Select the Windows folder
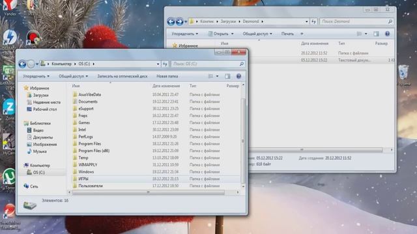Screen dimensions: 417x234 (x=86, y=172)
